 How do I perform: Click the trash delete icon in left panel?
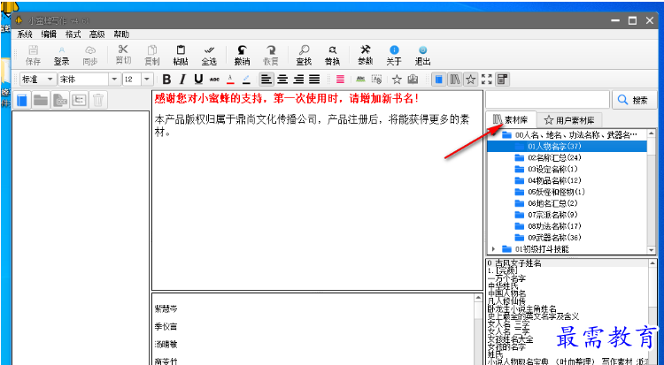click(97, 100)
